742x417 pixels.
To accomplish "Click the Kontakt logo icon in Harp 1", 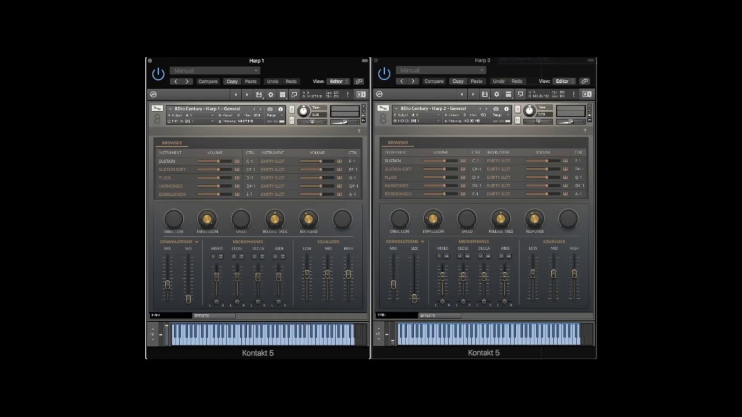I will click(153, 94).
